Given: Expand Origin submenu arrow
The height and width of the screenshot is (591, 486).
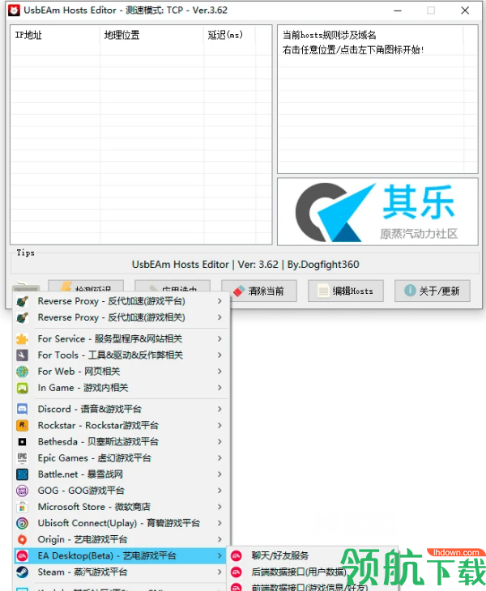Looking at the screenshot, I should point(220,539).
